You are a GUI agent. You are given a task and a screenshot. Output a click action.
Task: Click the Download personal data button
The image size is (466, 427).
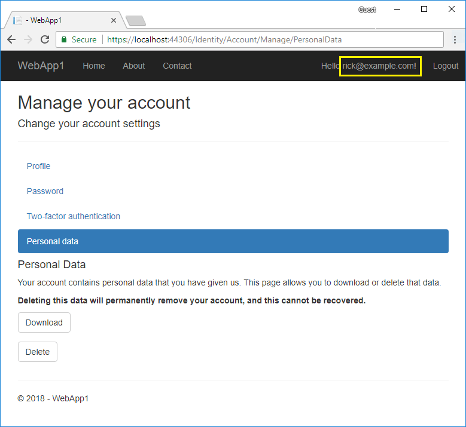(44, 322)
